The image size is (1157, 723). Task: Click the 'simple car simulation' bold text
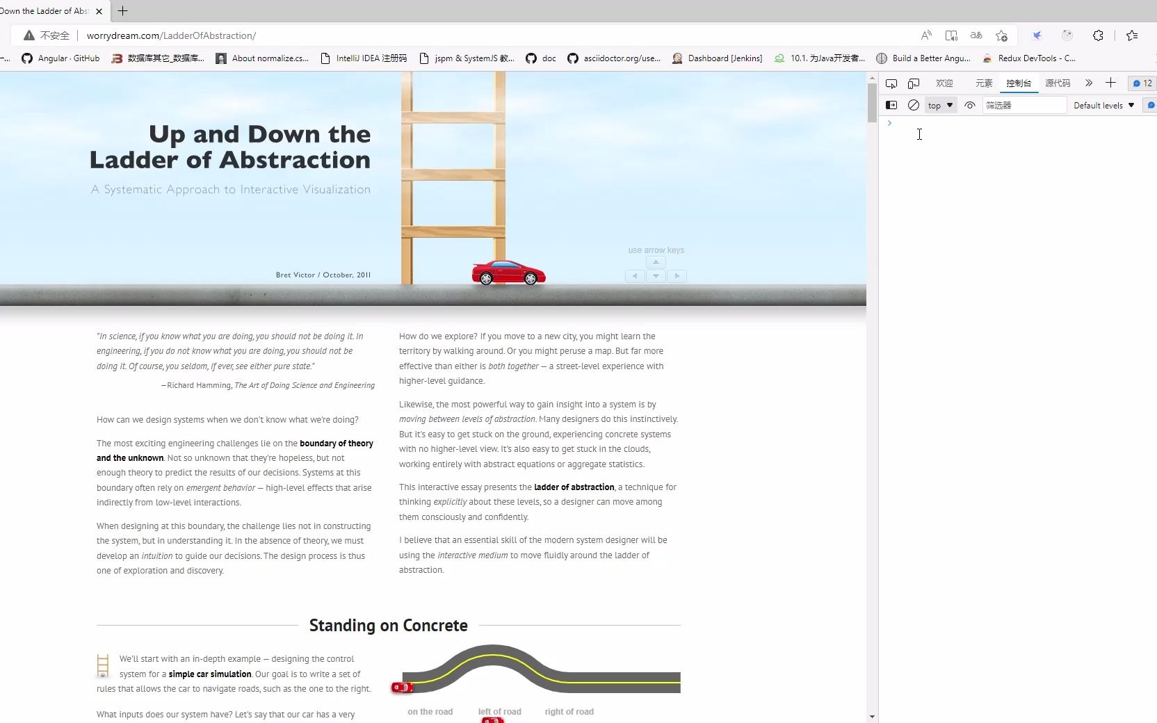coord(210,674)
